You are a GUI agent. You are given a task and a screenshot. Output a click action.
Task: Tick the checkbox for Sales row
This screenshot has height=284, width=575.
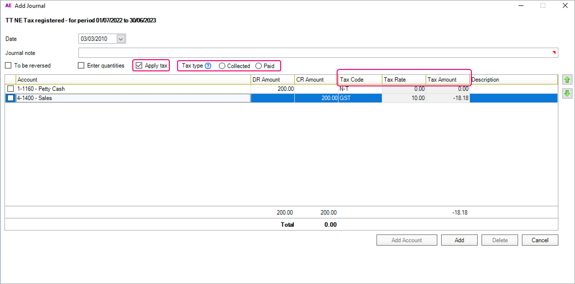coord(10,98)
